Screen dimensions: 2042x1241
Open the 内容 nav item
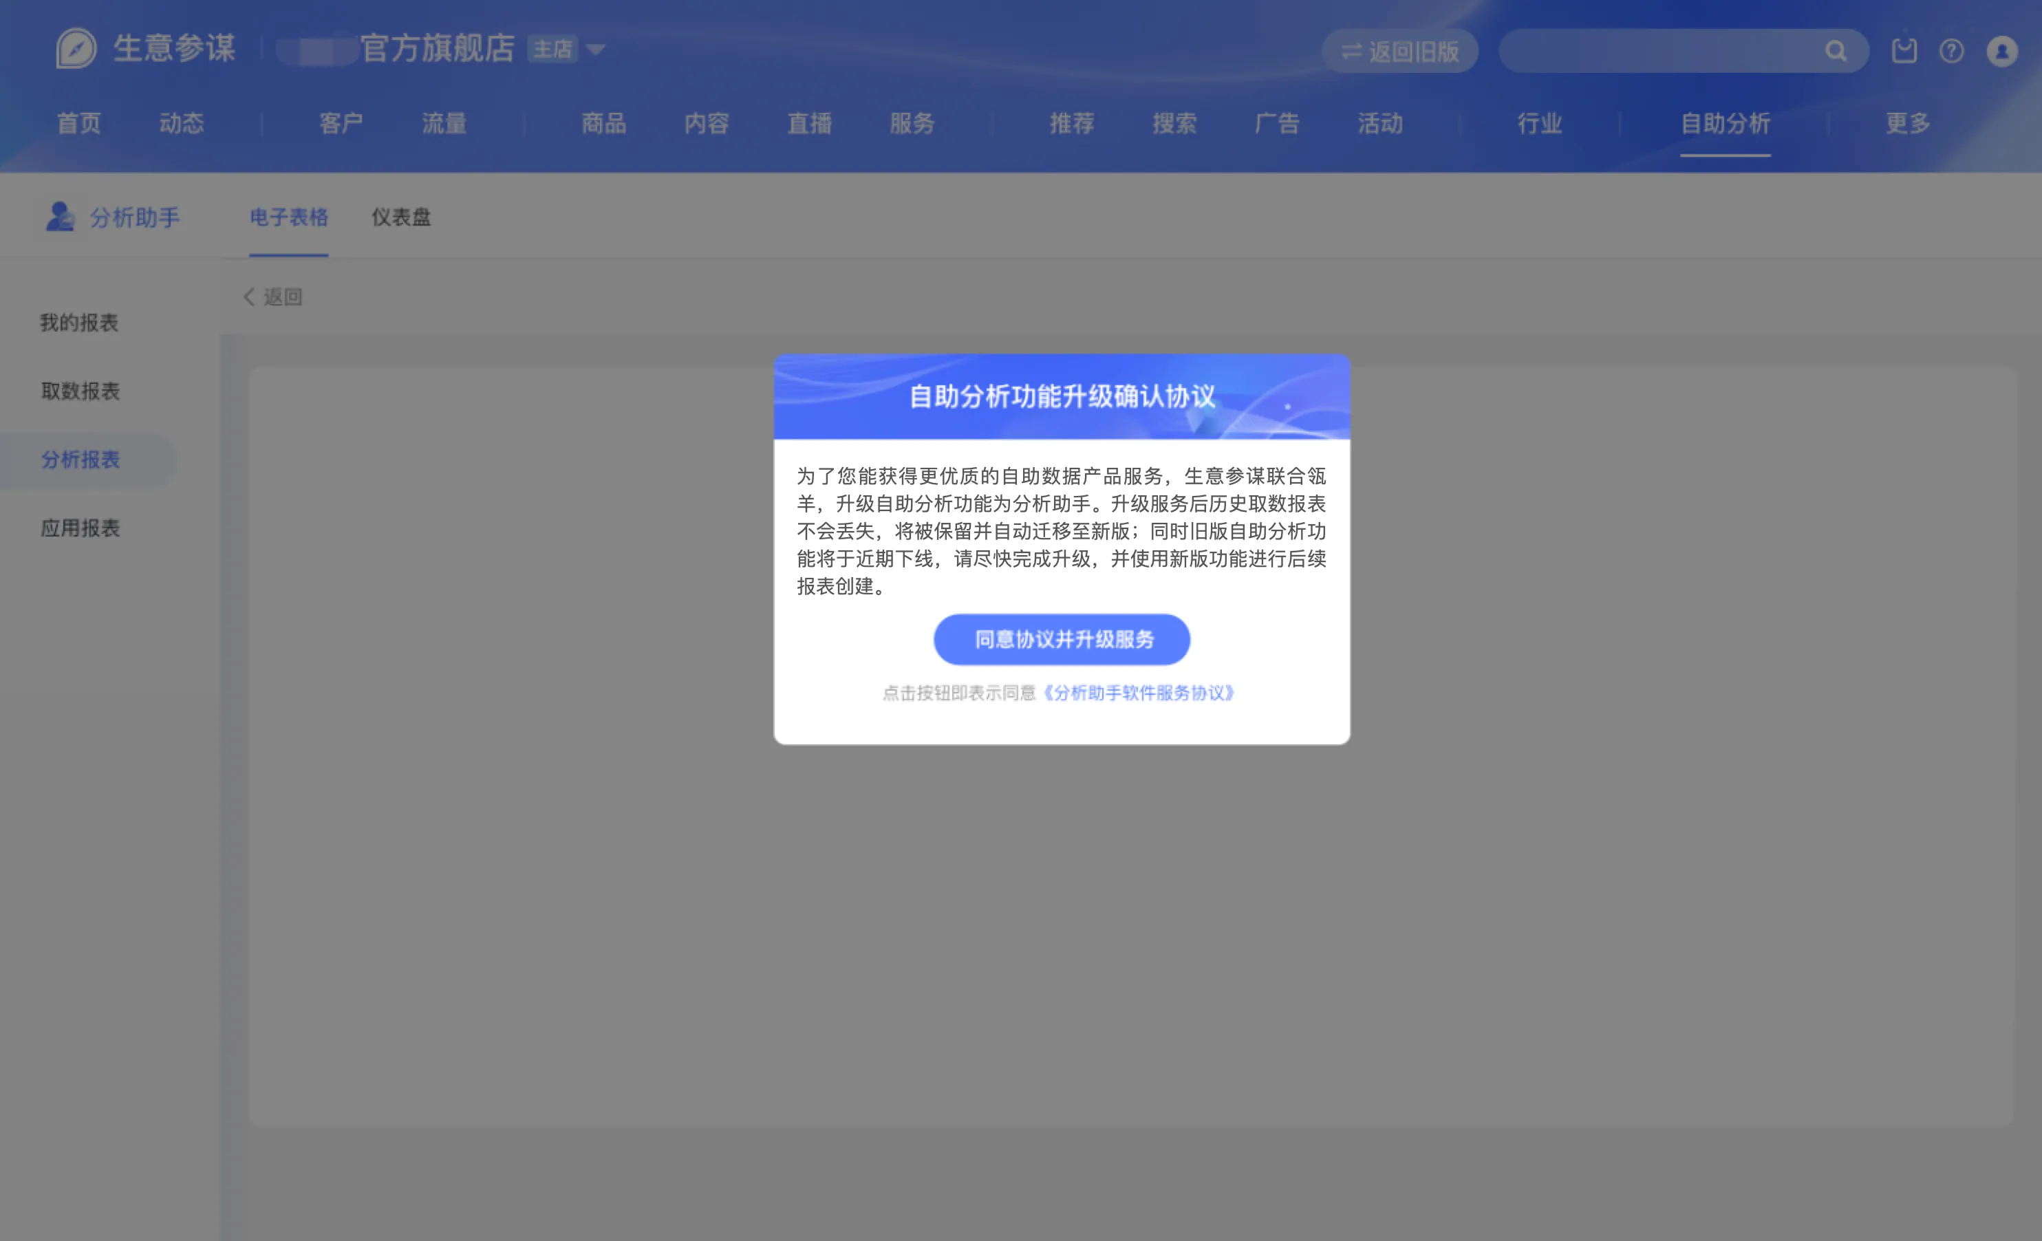point(707,123)
